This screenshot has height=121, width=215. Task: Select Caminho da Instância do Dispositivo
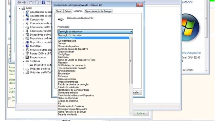point(93,95)
